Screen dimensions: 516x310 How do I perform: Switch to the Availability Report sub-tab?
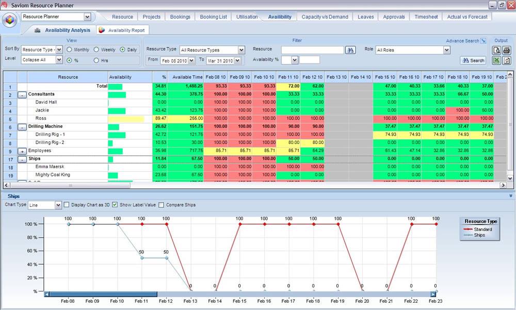[122, 30]
